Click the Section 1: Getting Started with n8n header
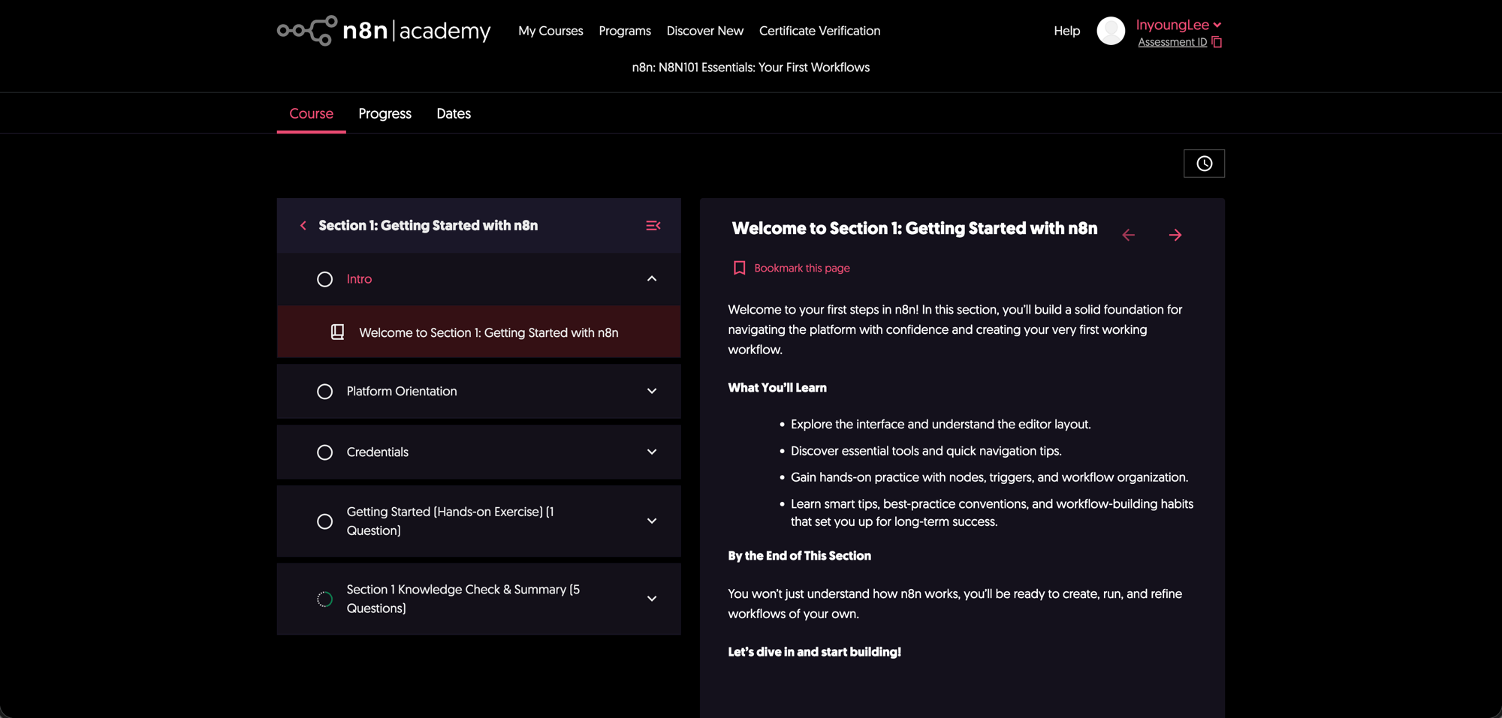 (x=428, y=226)
